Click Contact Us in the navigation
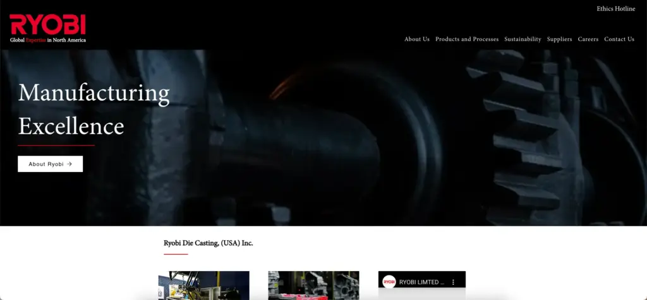647x300 pixels. tap(619, 39)
